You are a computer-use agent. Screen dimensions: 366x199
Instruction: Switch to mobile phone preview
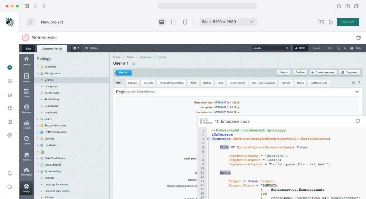(x=185, y=22)
